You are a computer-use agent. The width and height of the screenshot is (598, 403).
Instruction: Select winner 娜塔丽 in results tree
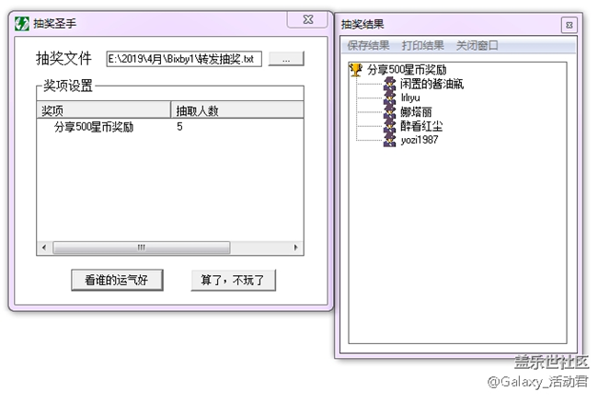416,111
